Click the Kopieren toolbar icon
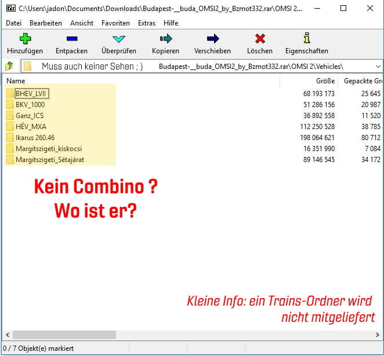This screenshot has height=356, width=384. click(x=165, y=39)
